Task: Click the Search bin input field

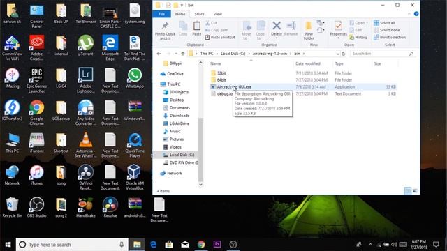Action: tap(382, 54)
